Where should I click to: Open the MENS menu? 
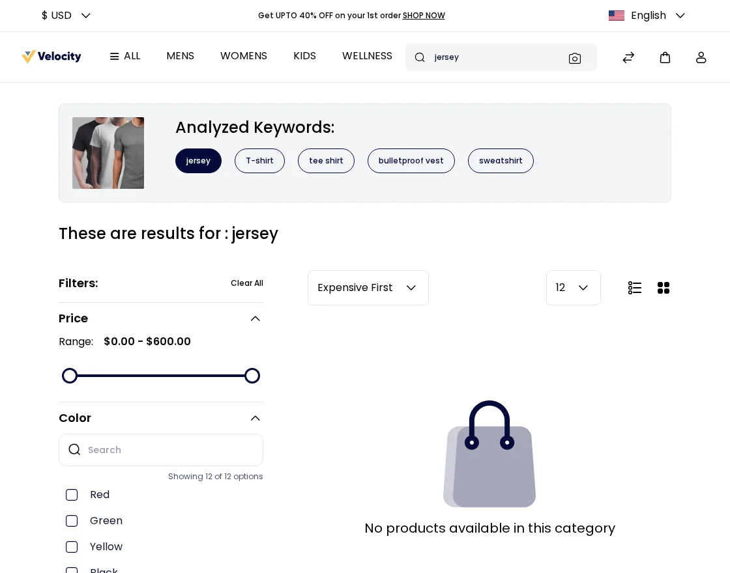click(x=180, y=56)
